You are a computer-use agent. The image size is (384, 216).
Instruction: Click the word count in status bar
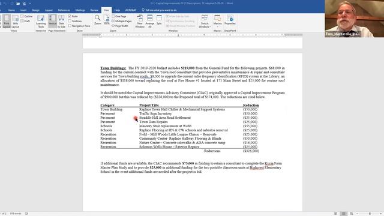[16, 214]
